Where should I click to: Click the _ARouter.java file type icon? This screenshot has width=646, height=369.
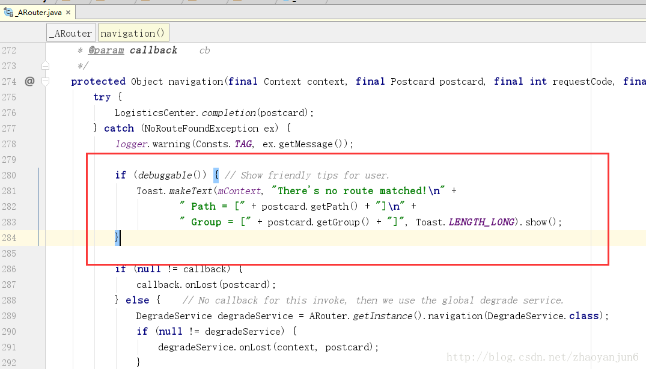coord(8,13)
